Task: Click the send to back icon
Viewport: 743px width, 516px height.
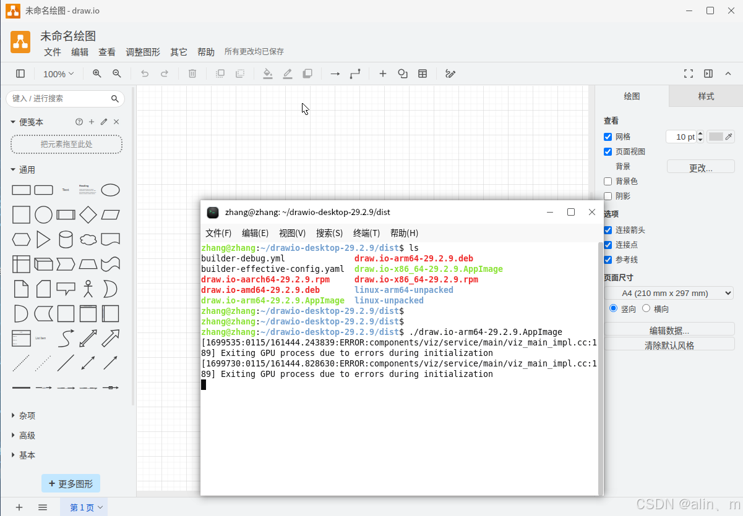Action: pos(240,74)
